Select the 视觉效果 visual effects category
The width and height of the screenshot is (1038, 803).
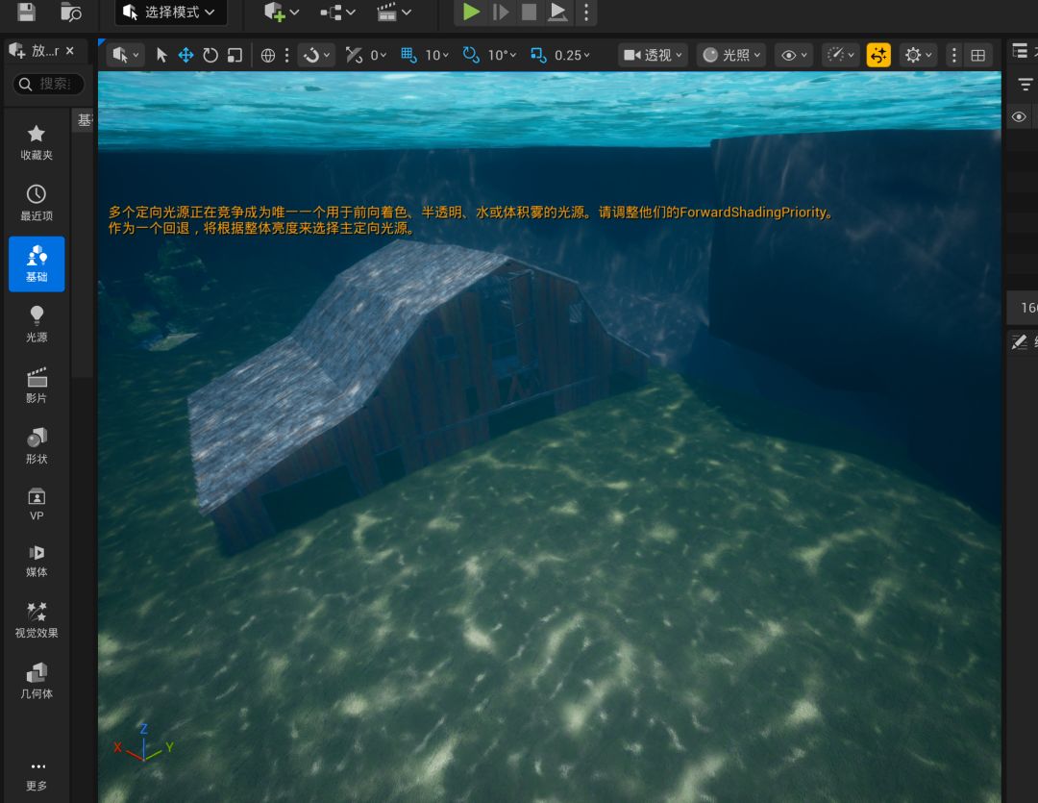click(x=37, y=620)
